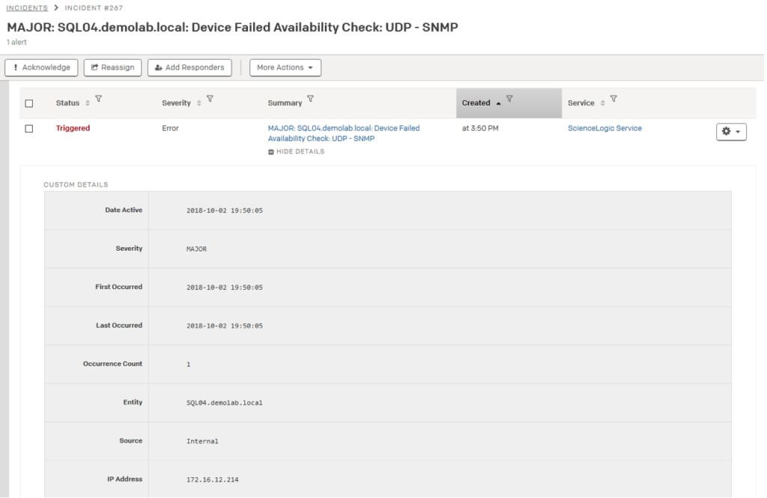Sort by the Created column header
767x498 pixels.
click(476, 103)
